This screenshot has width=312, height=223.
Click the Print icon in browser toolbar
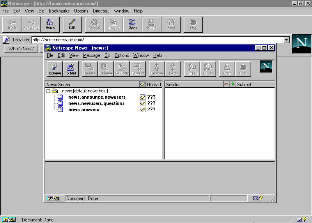[152, 25]
